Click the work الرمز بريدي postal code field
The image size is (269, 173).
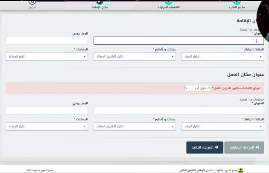(47, 110)
